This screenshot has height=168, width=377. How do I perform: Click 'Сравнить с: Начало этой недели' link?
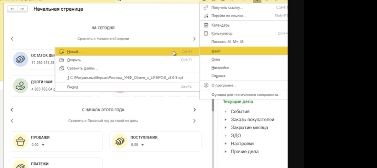coord(103,39)
